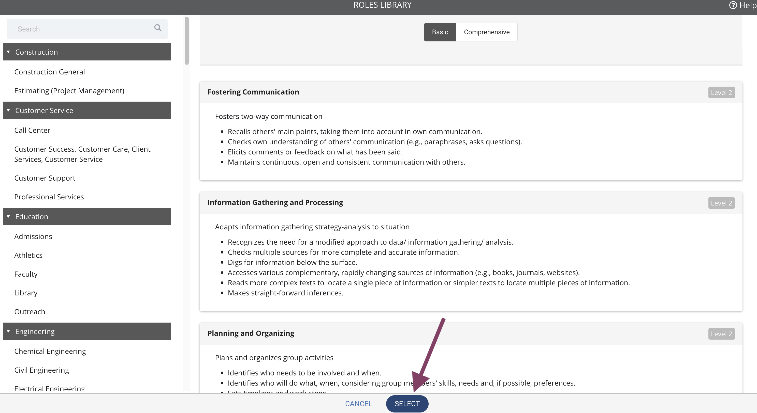The height and width of the screenshot is (413, 757).
Task: Click the search magnifier icon
Action: click(158, 28)
